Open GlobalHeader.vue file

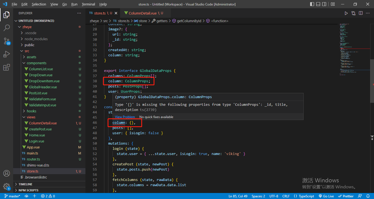(43, 87)
